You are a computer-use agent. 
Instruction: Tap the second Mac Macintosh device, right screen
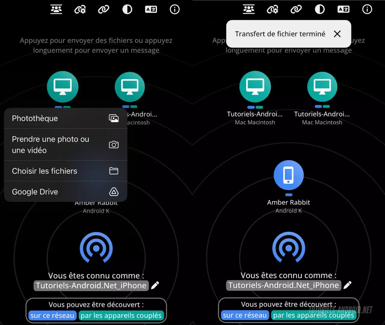(322, 87)
